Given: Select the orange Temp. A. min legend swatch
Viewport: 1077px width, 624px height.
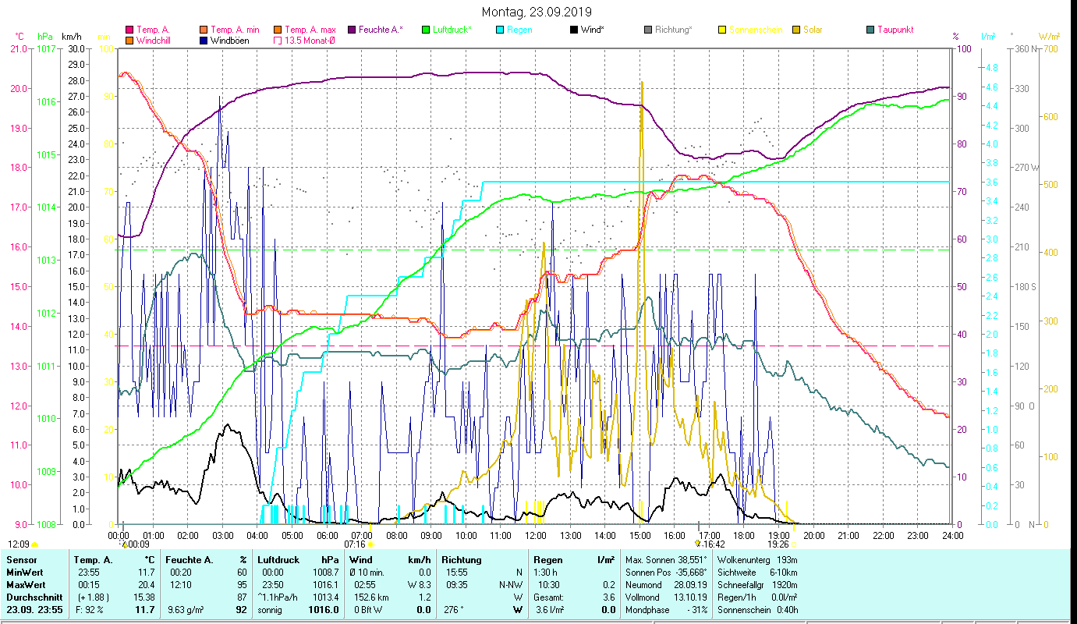Looking at the screenshot, I should click(204, 30).
